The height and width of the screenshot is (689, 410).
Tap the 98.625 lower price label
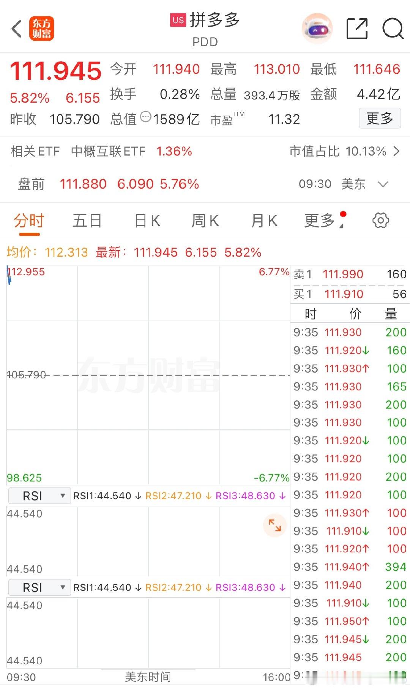tap(24, 478)
